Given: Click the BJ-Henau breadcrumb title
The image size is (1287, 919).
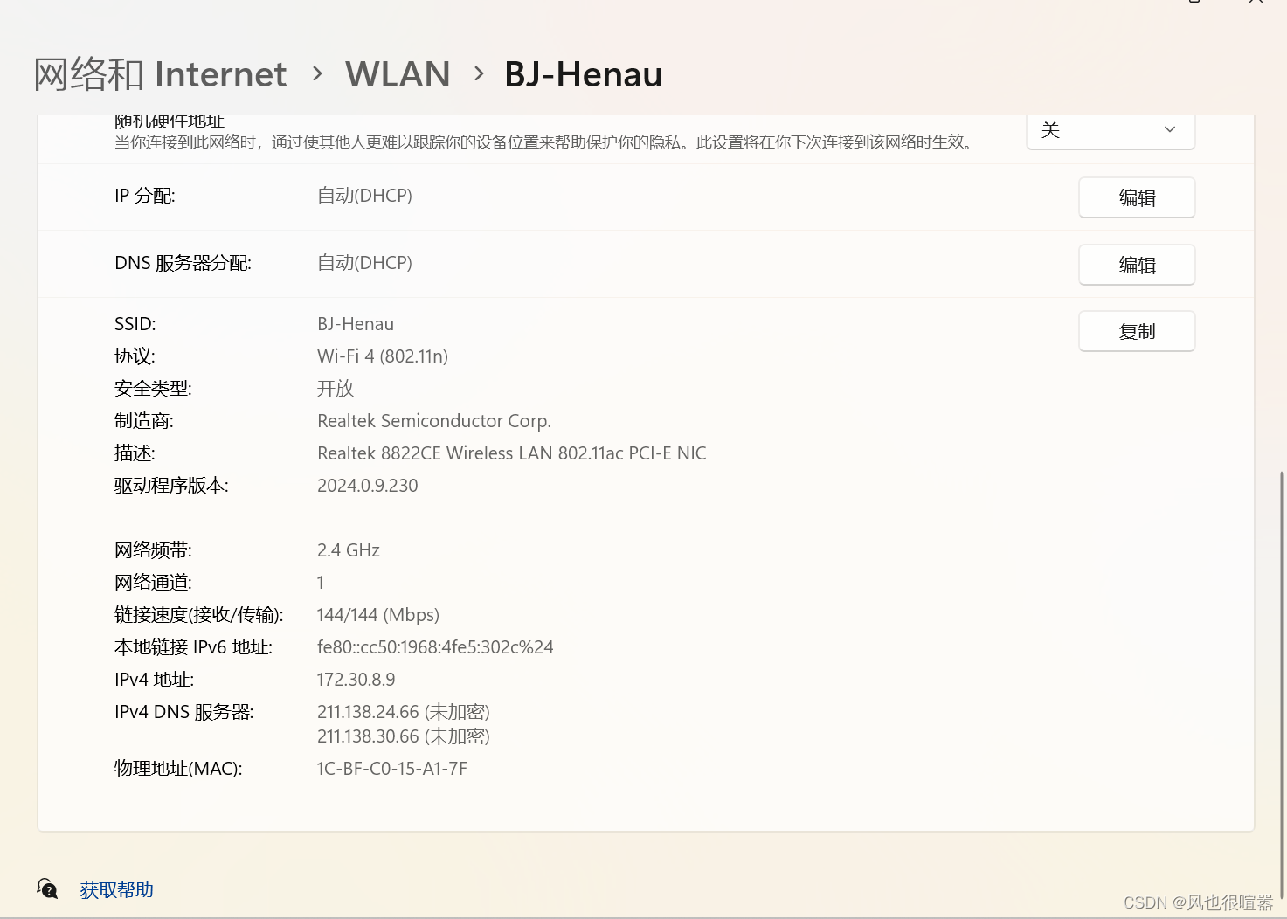Looking at the screenshot, I should (x=584, y=74).
